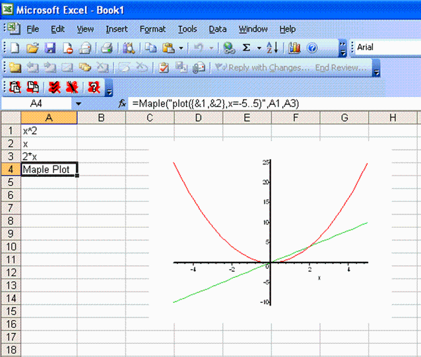
Task: Click the Copy icon in the toolbar
Action: (150, 48)
